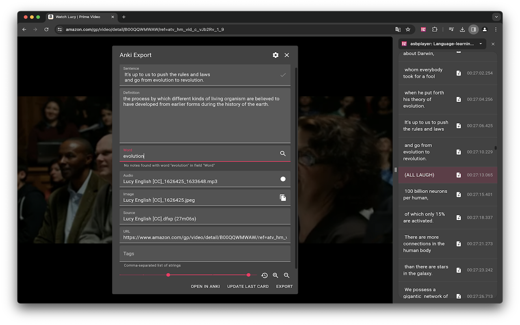Close the Anki Export dialog
This screenshot has width=520, height=325.
click(x=287, y=55)
